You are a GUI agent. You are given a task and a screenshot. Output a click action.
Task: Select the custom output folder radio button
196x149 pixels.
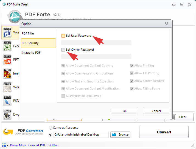pos(51,135)
